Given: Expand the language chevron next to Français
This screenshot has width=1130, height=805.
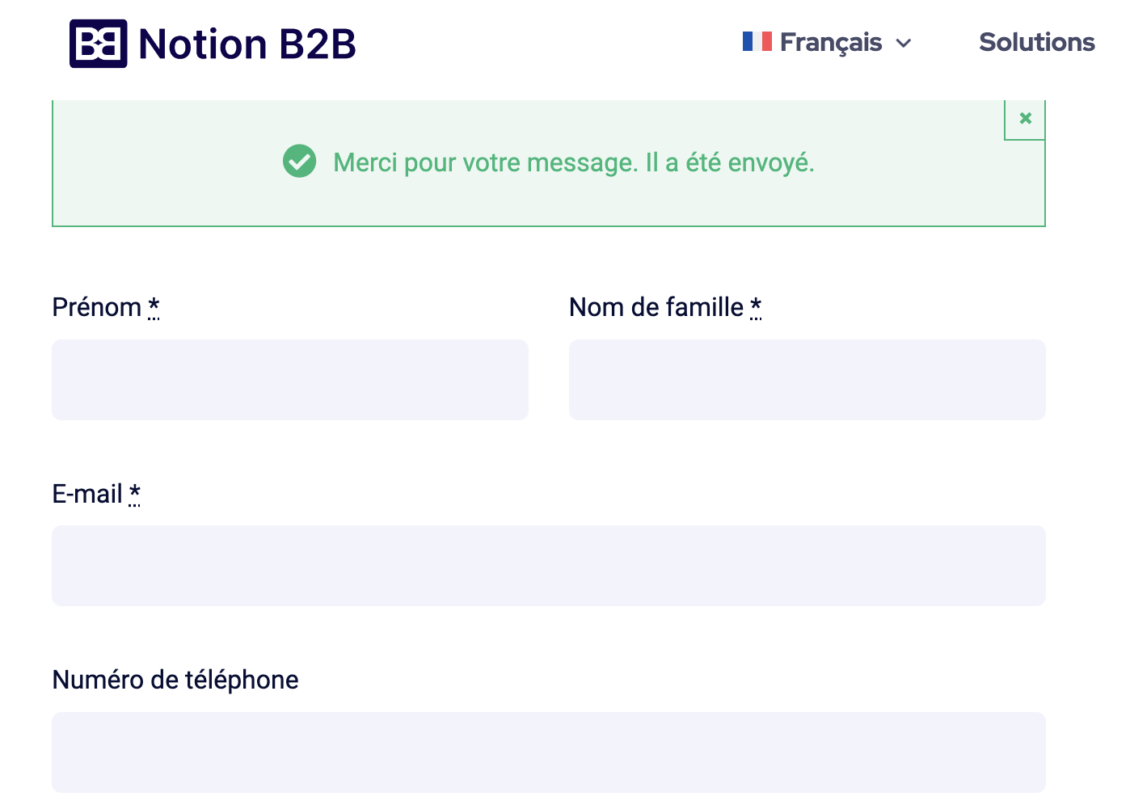Looking at the screenshot, I should pyautogui.click(x=904, y=44).
